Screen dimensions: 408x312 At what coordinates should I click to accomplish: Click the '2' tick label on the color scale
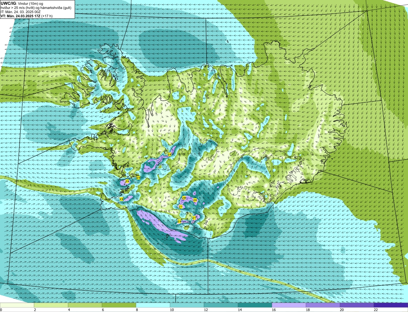click(x=35, y=310)
